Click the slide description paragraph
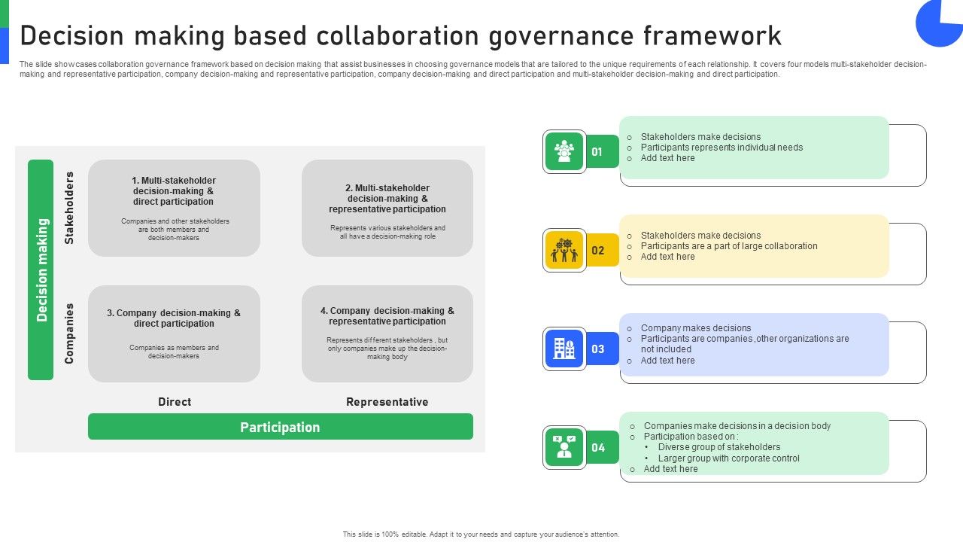The width and height of the screenshot is (963, 542). click(473, 69)
